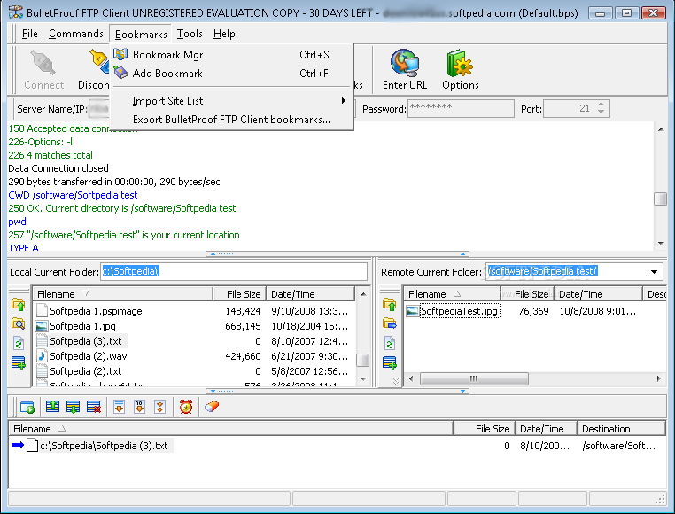Viewport: 675px width, 514px height.
Task: Sort queue by Destination header
Action: coord(621,429)
